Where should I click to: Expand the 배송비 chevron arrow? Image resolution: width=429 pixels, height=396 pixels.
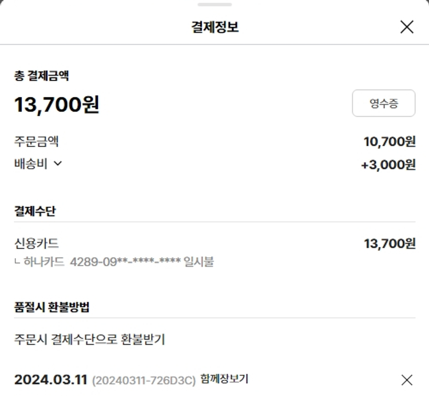pos(57,163)
